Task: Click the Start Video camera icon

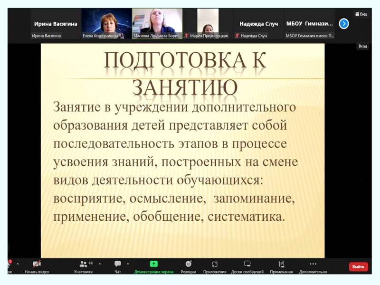Action: point(37,264)
